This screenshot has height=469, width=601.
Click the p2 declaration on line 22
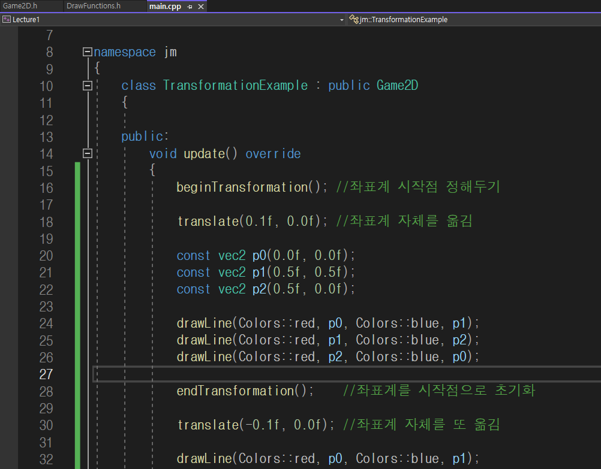266,289
